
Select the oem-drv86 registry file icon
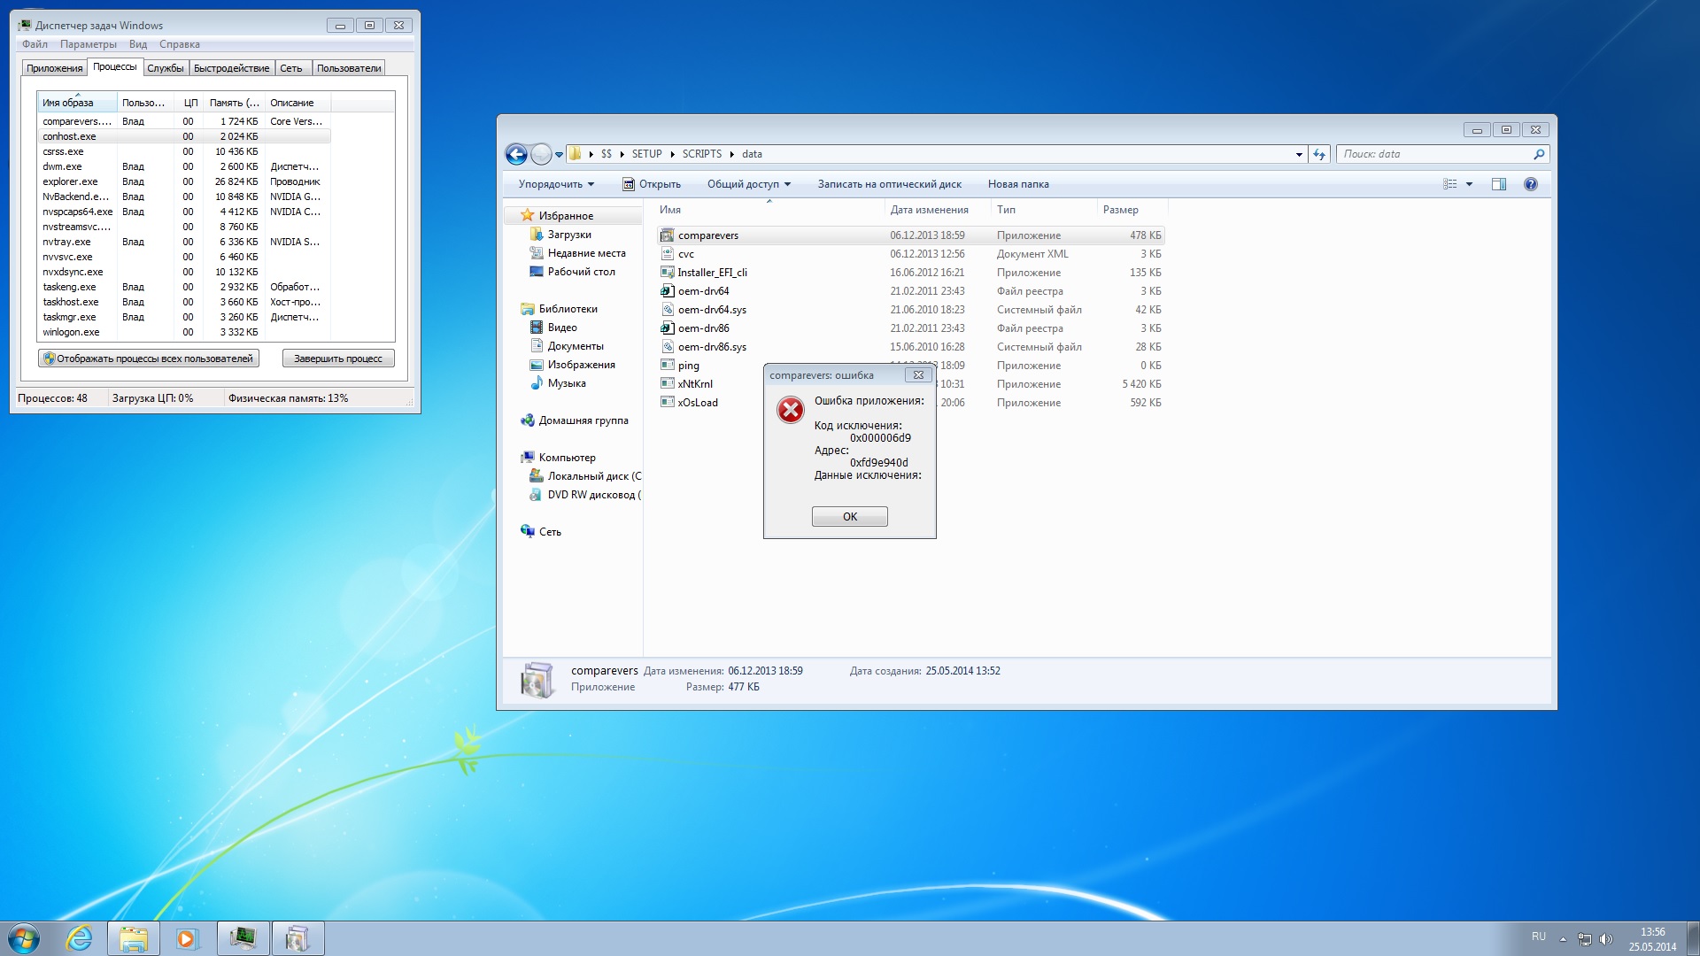click(667, 328)
